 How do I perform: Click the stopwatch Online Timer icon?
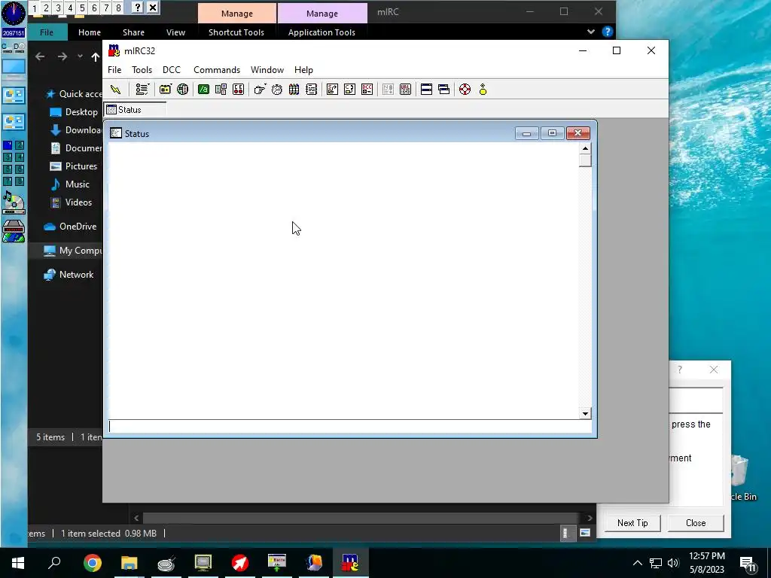[x=277, y=90]
